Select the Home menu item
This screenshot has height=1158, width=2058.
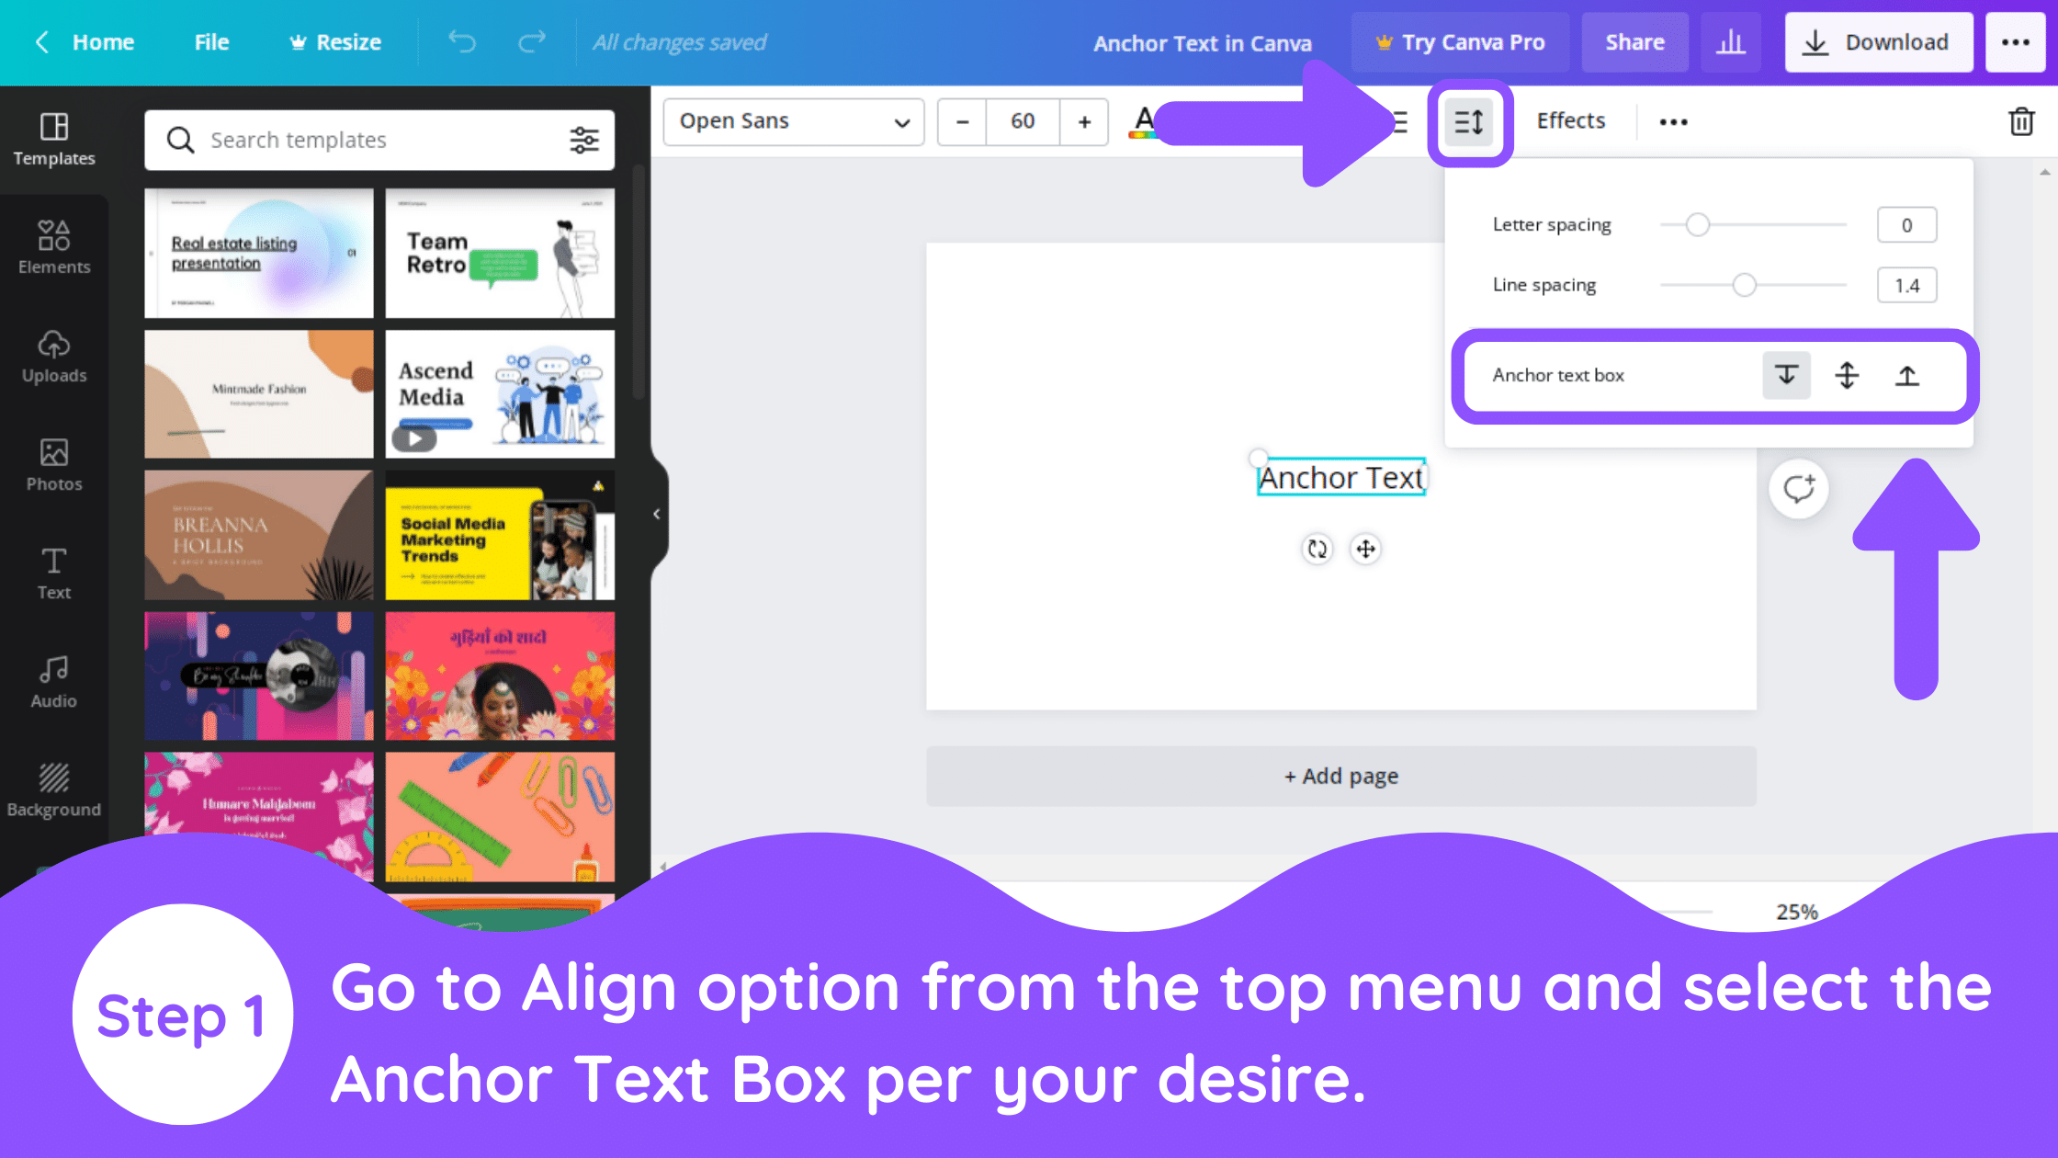[103, 41]
